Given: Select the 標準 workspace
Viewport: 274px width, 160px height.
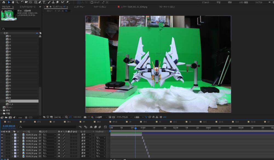Looking at the screenshot, I should click(230, 2).
